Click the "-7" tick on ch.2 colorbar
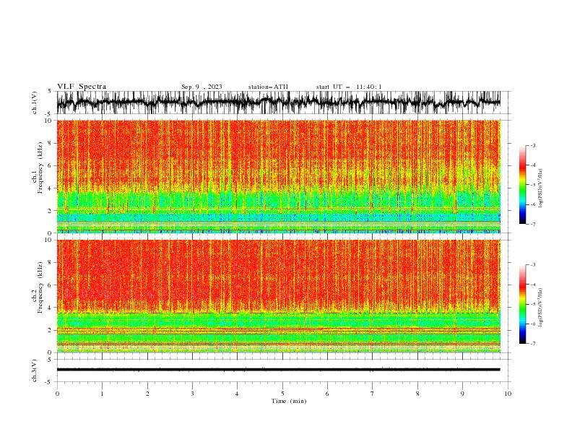572x442 pixels. (532, 343)
